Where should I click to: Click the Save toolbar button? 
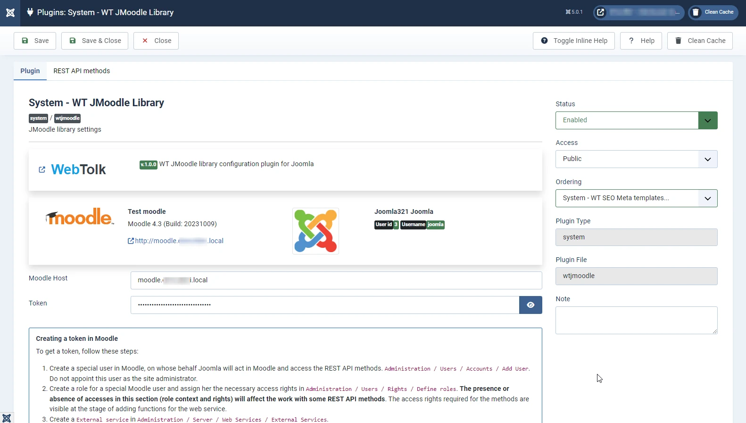(35, 41)
